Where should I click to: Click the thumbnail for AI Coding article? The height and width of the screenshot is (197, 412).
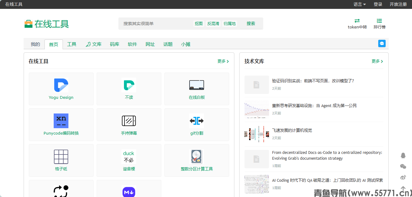click(x=257, y=184)
